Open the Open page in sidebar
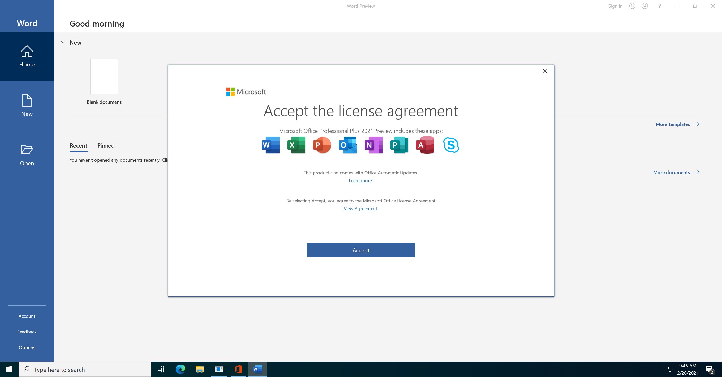The height and width of the screenshot is (377, 722). [x=27, y=155]
